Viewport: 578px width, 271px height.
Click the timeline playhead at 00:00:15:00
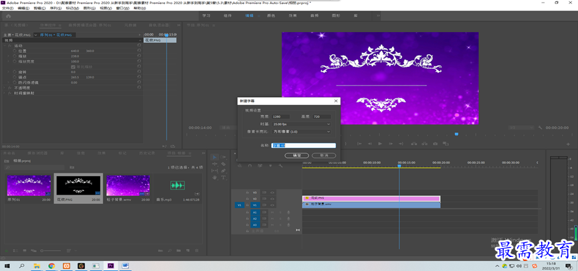pos(399,167)
